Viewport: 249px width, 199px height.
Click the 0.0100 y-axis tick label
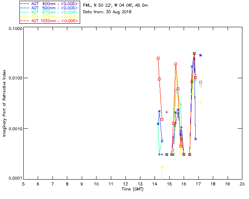click(x=16, y=78)
